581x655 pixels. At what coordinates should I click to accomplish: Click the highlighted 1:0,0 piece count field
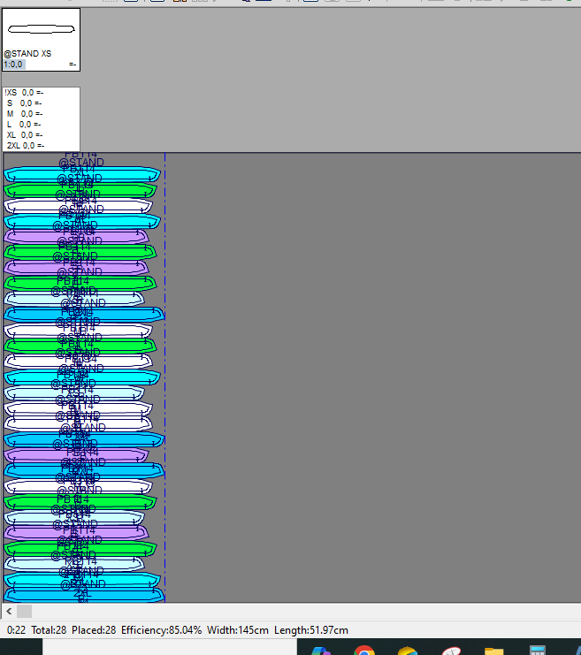click(14, 65)
